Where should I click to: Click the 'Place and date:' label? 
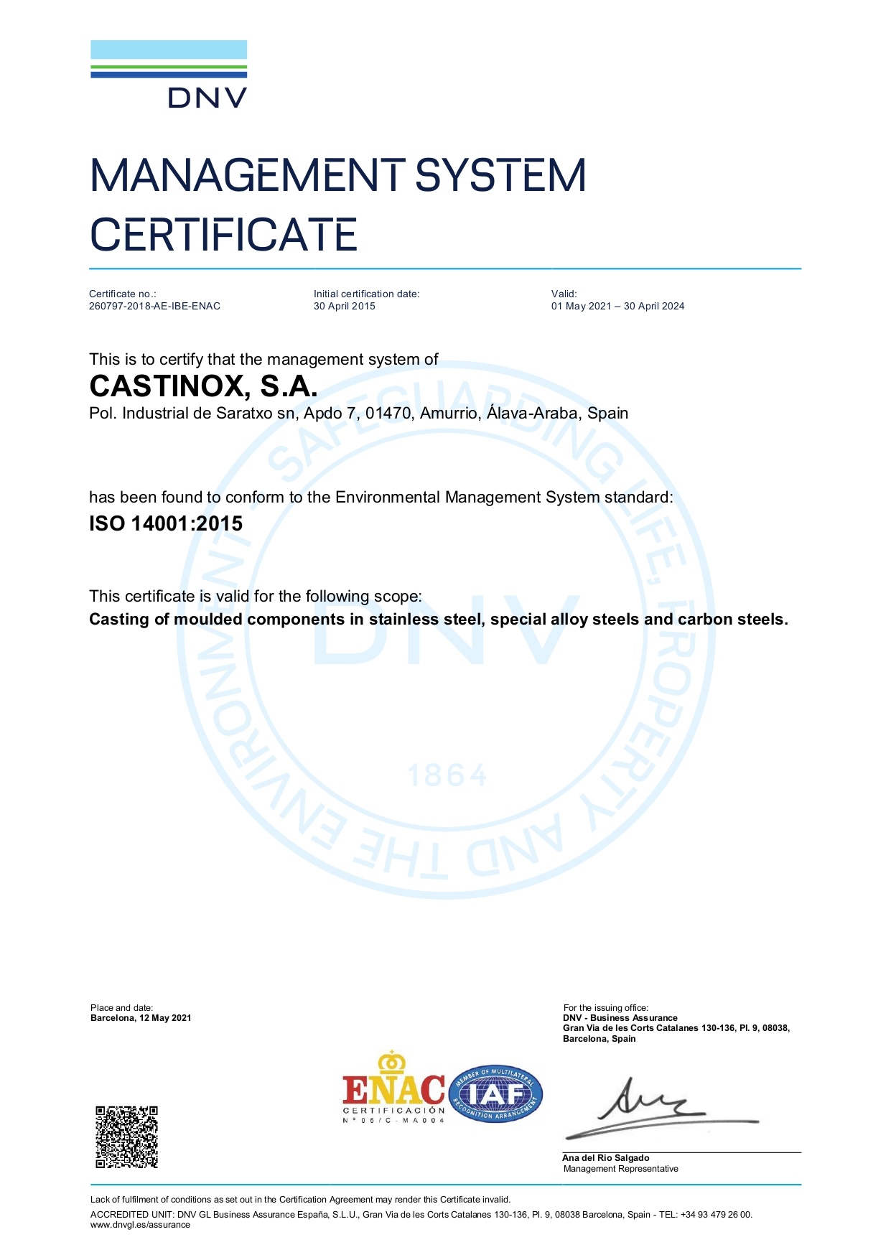click(x=121, y=1008)
